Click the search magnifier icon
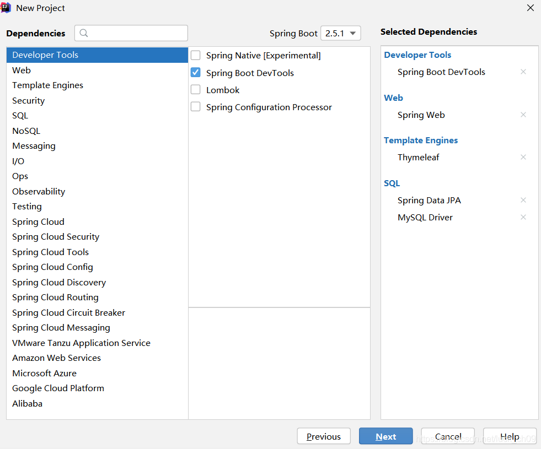 (x=84, y=33)
